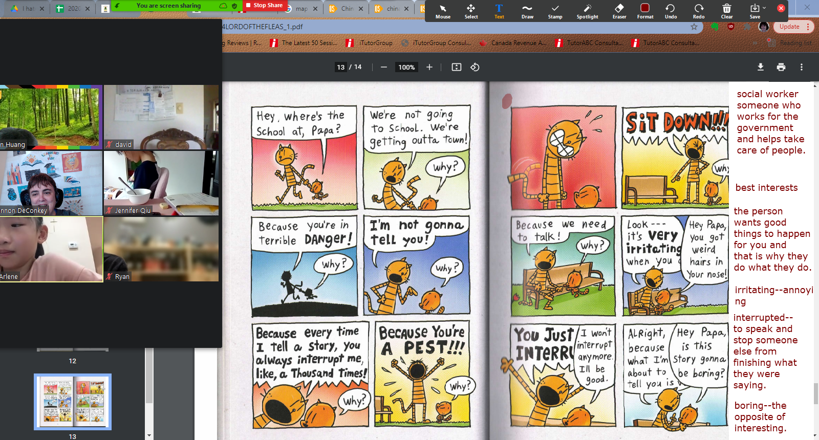Edit the 100% zoom level field

(406, 67)
